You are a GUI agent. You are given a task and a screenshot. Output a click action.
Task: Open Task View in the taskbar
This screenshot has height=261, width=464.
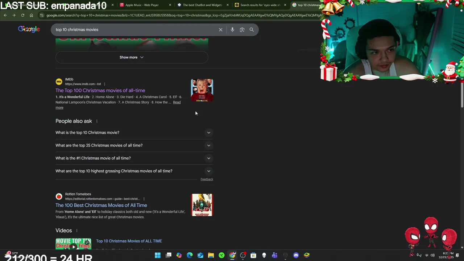[169, 255]
